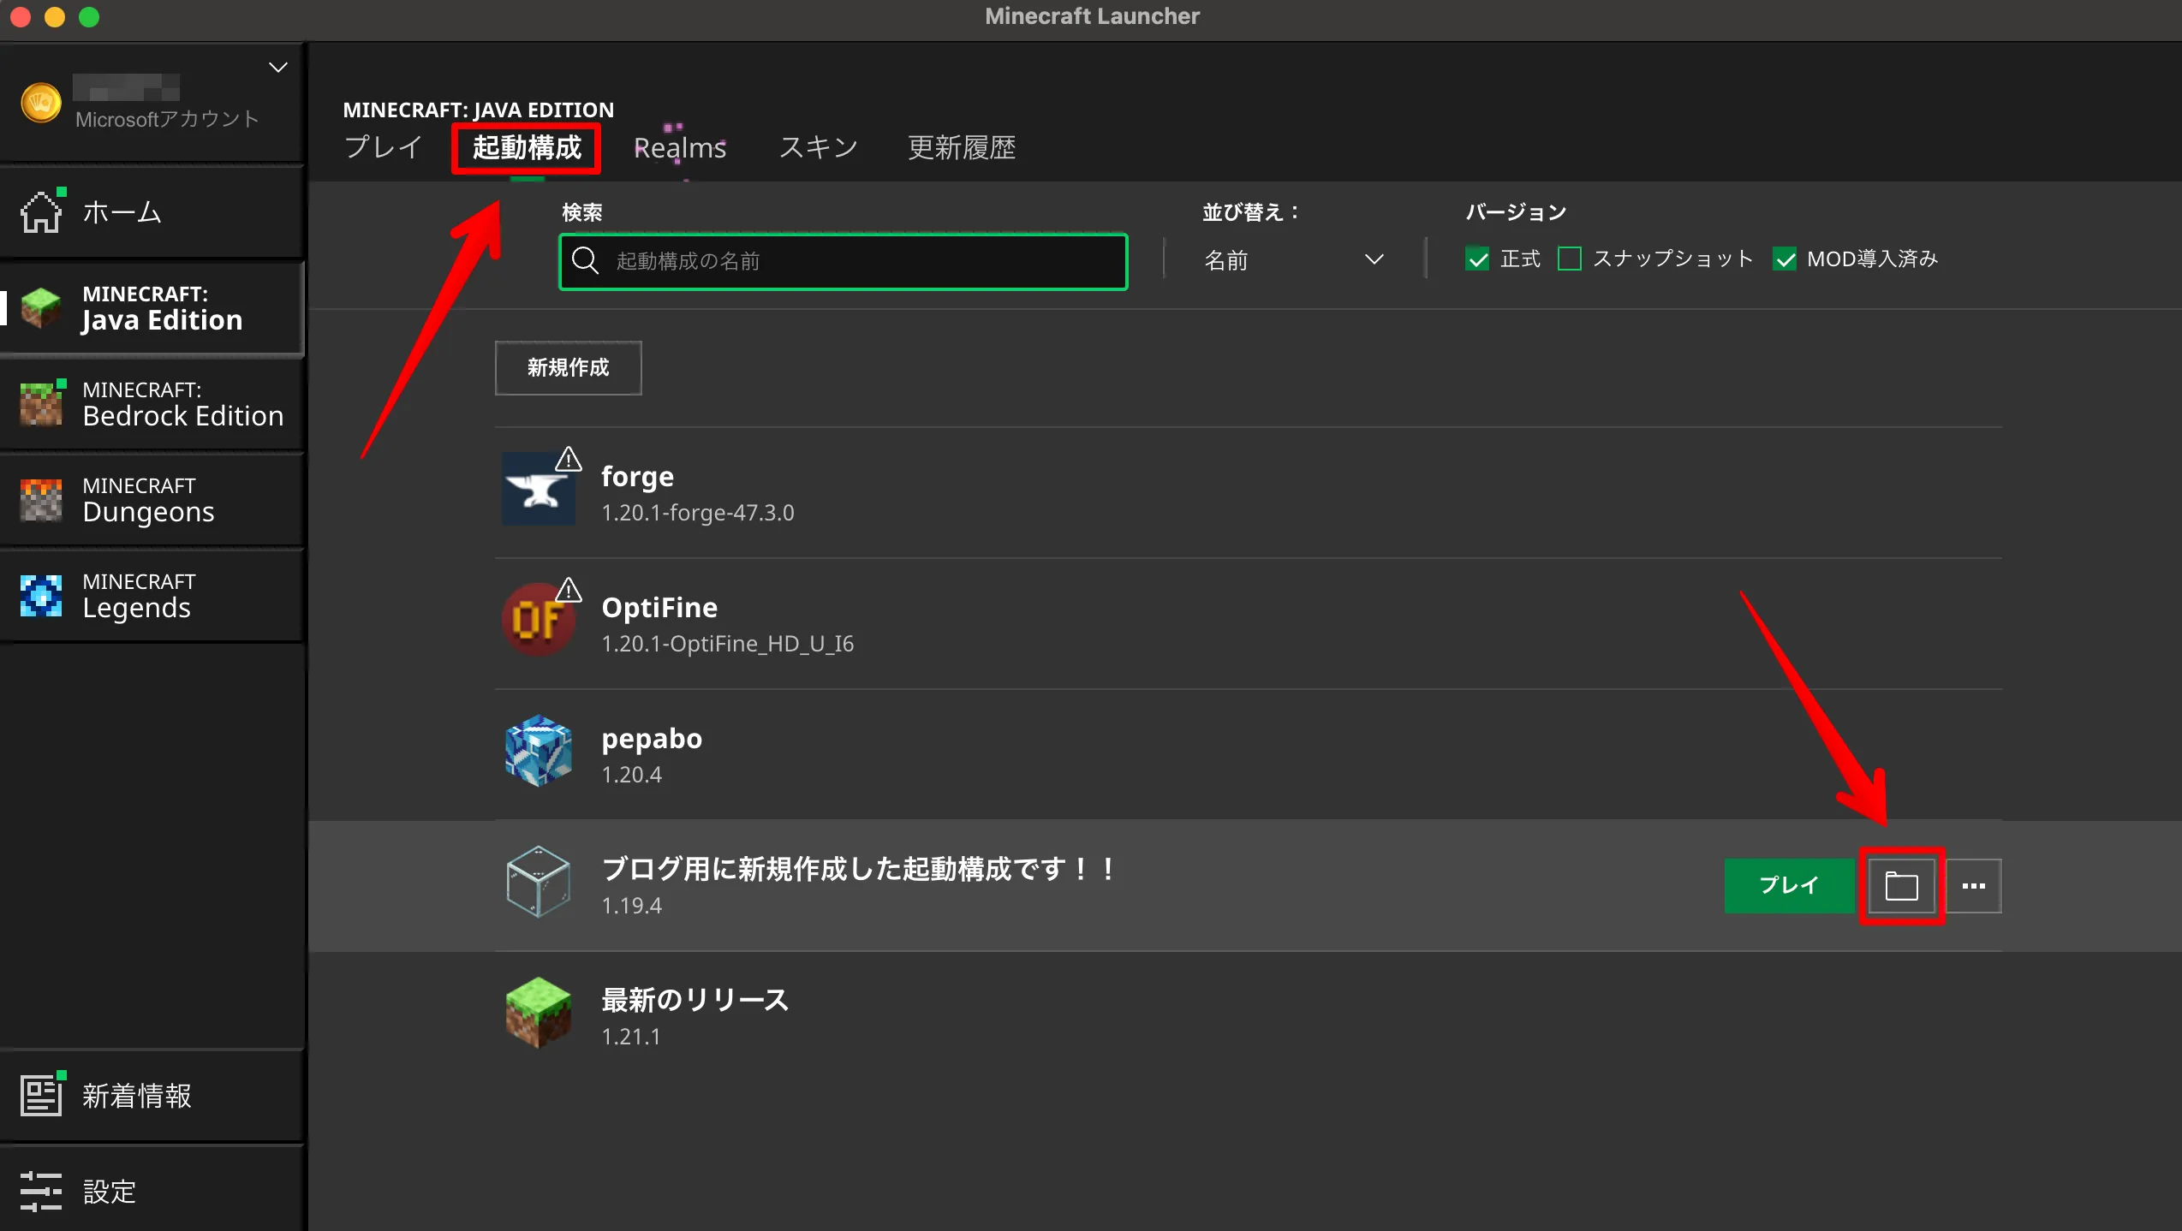Screen dimensions: 2182x1231
Task: Click the home icon in the sidebar
Action: pos(41,211)
